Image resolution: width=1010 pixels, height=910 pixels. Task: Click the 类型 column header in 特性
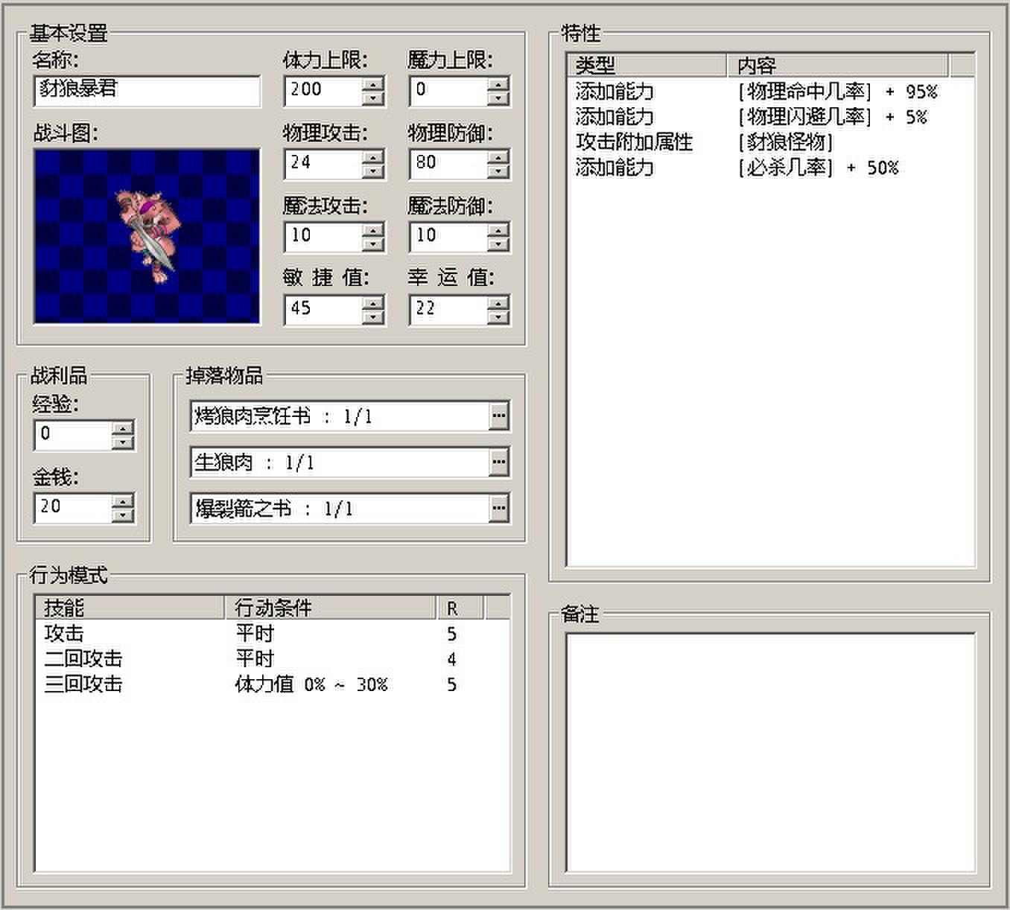(x=647, y=66)
